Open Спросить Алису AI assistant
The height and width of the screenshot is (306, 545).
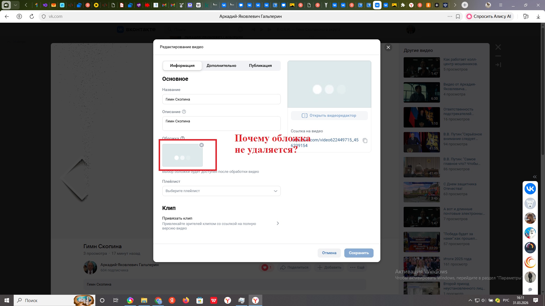489,16
